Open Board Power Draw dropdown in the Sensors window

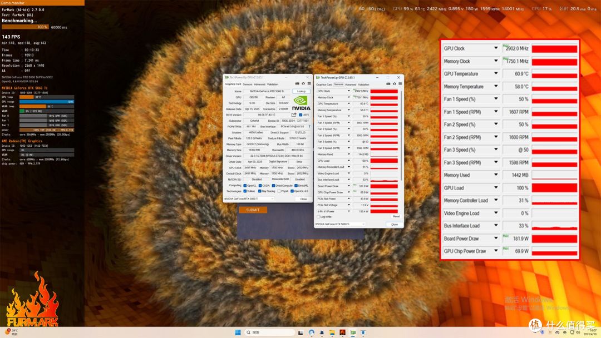pos(348,186)
